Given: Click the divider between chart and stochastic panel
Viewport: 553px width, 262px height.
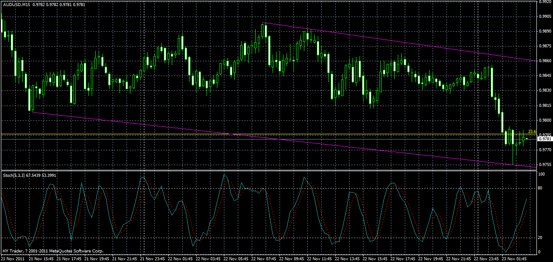Looking at the screenshot, I should point(261,170).
